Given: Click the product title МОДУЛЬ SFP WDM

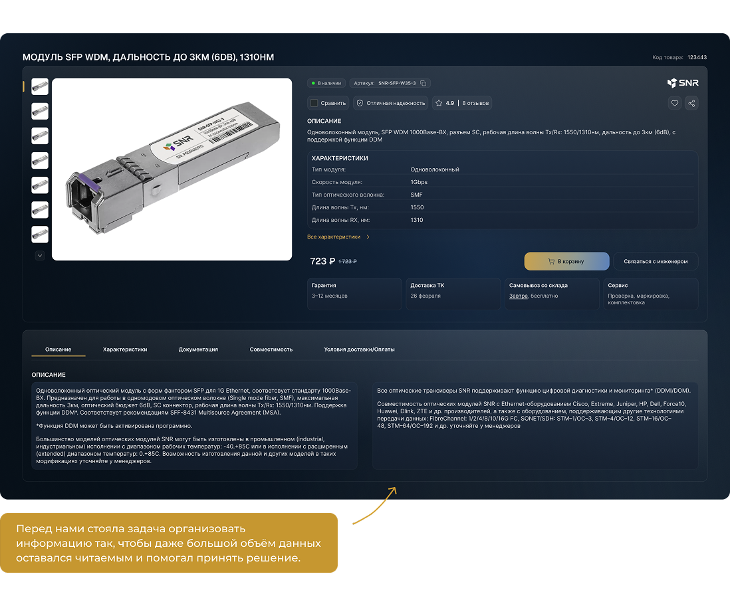Looking at the screenshot, I should click(x=148, y=57).
